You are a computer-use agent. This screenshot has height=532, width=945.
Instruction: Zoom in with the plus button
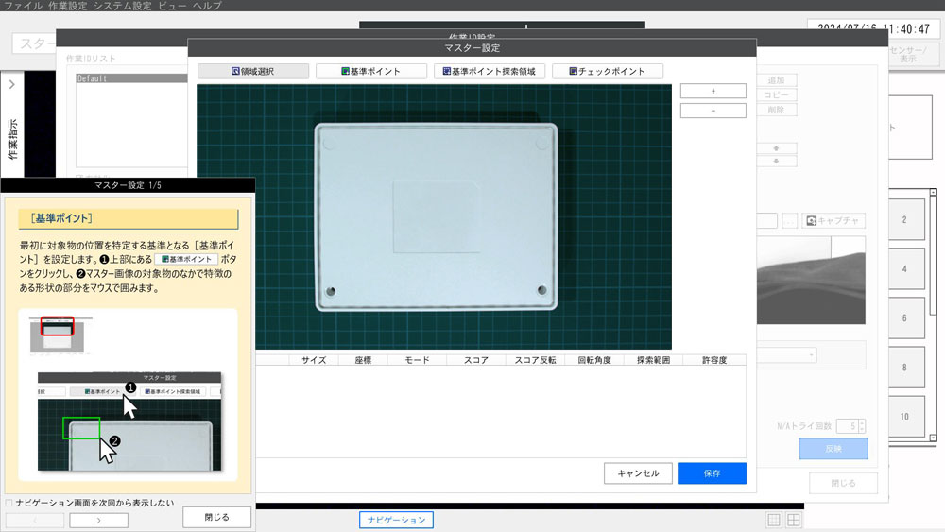click(713, 91)
